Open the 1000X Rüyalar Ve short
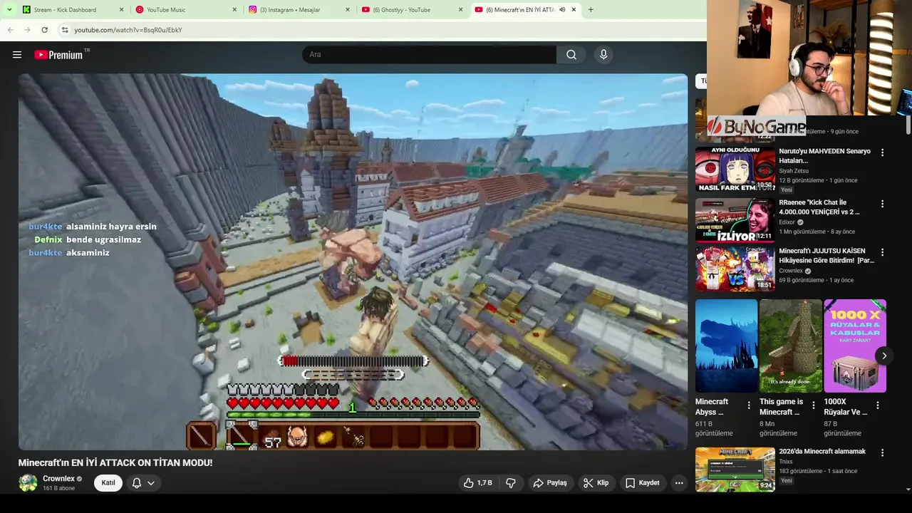The width and height of the screenshot is (912, 513). coord(855,346)
